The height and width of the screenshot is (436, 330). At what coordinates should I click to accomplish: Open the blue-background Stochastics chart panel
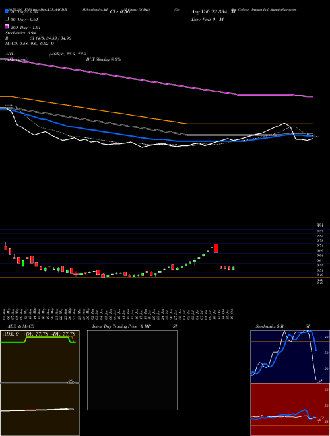(x=290, y=357)
